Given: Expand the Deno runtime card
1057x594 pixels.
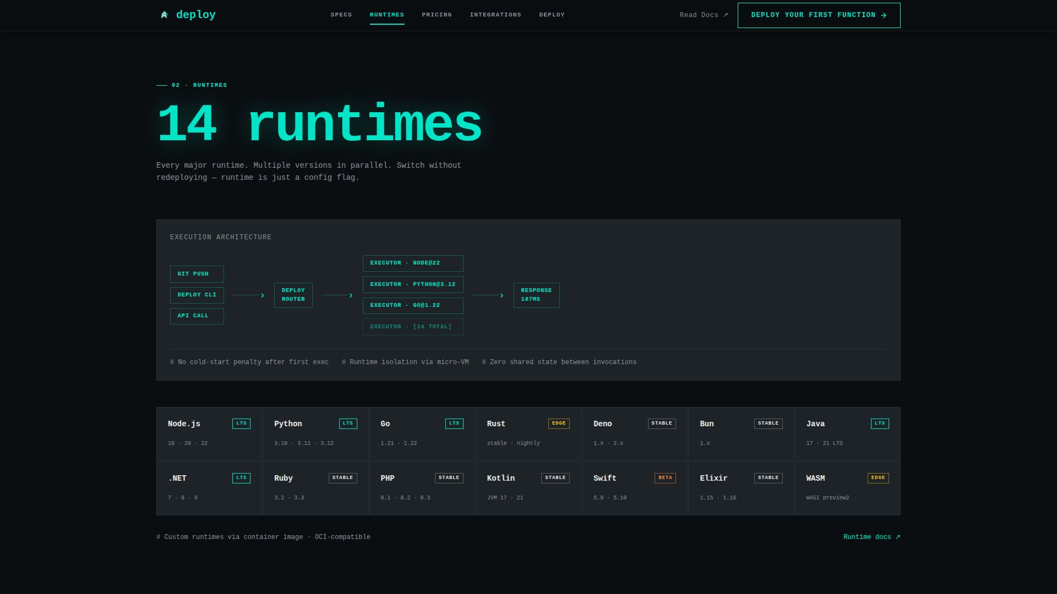Looking at the screenshot, I should click(x=634, y=434).
